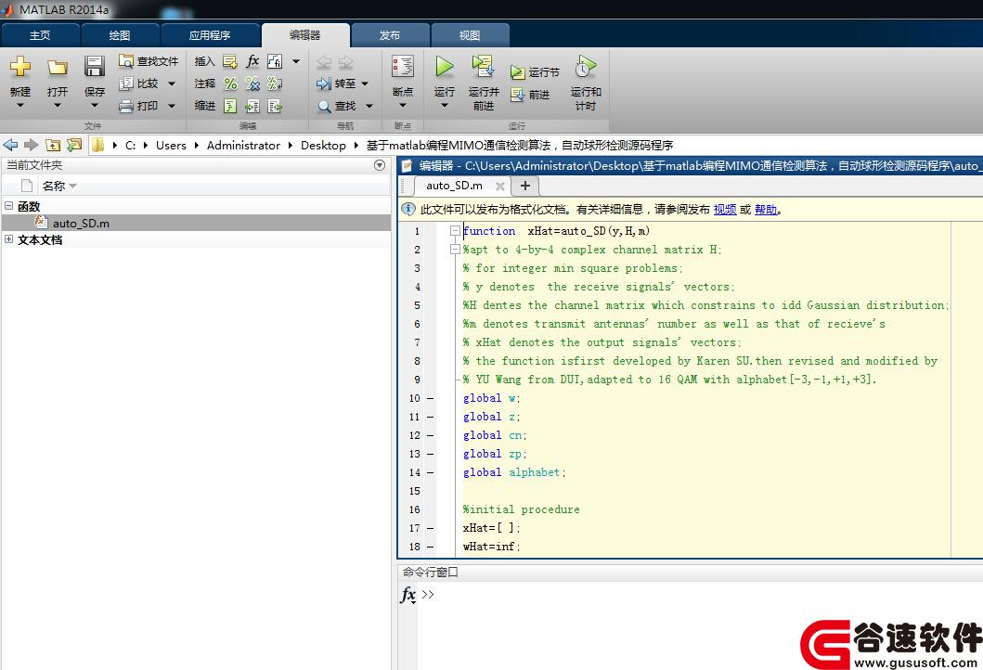Select auto_SD.m in the current folder list
The image size is (983, 670).
pyautogui.click(x=196, y=223)
